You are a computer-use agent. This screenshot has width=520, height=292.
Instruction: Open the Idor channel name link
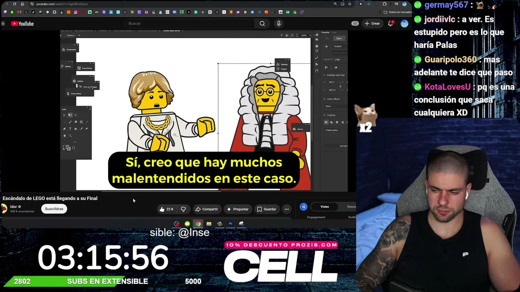click(x=13, y=207)
